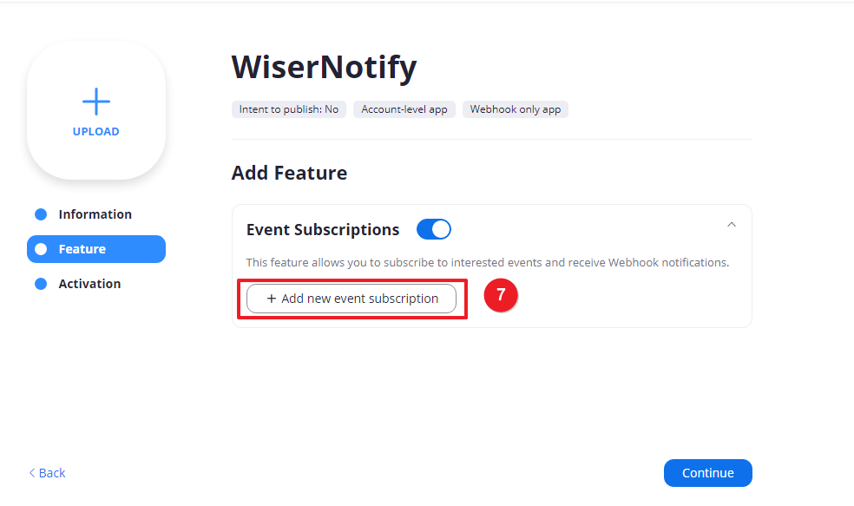Image resolution: width=854 pixels, height=506 pixels.
Task: Toggle the Event Subscriptions switch
Action: coord(434,229)
